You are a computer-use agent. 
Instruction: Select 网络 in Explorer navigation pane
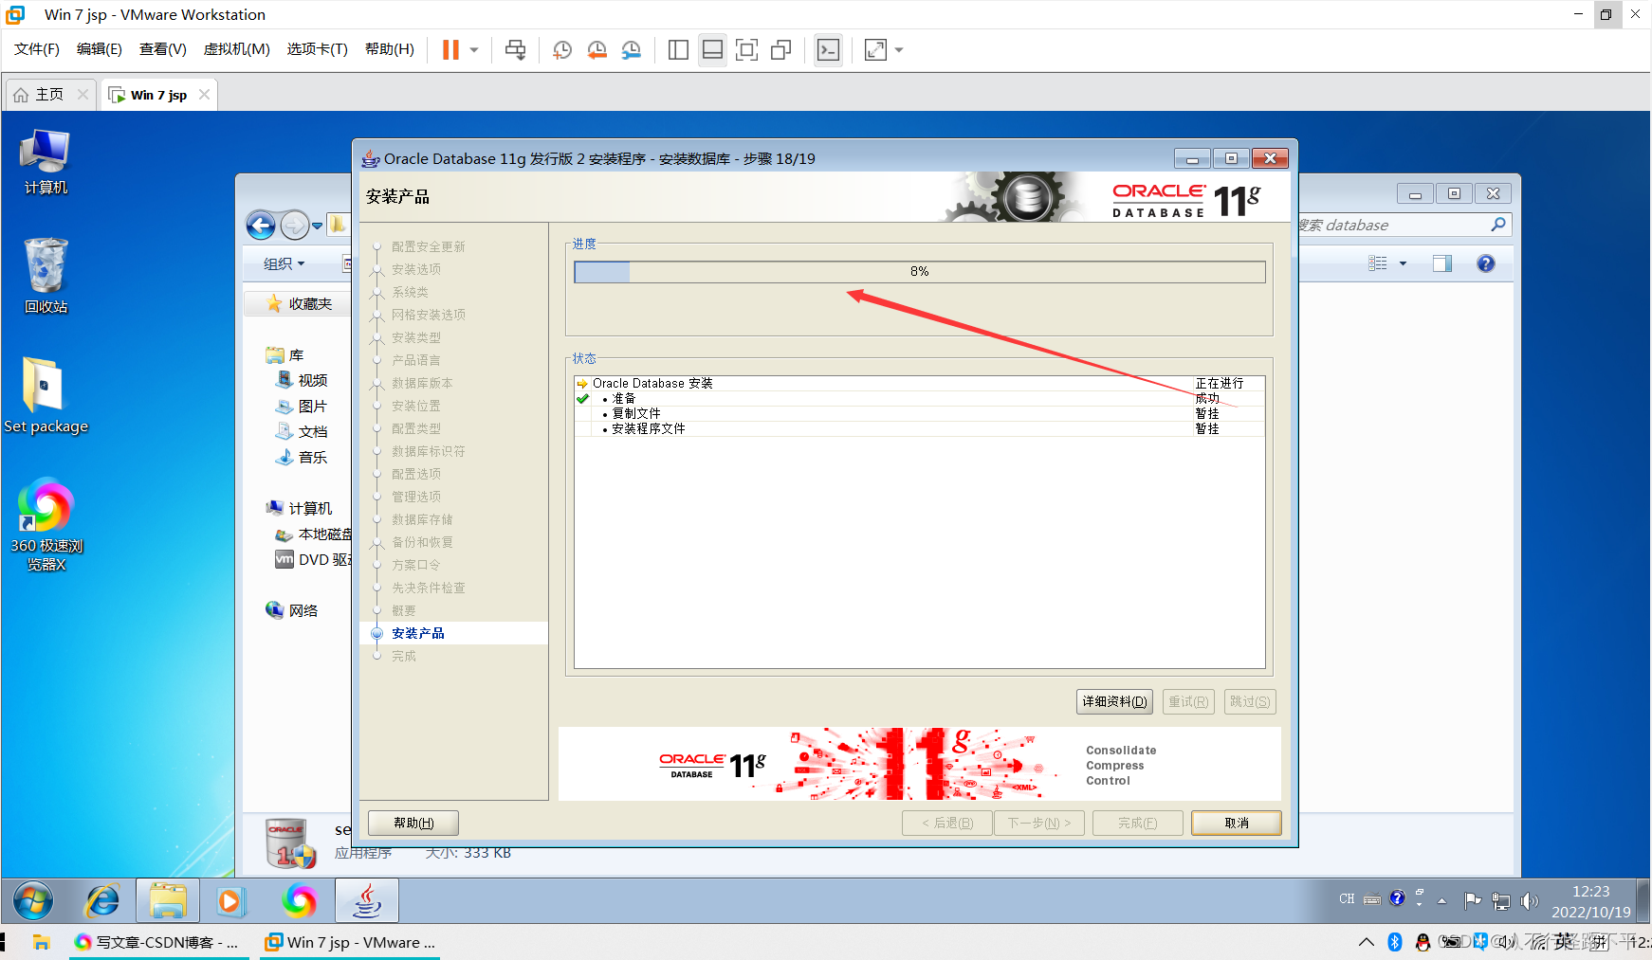click(292, 610)
